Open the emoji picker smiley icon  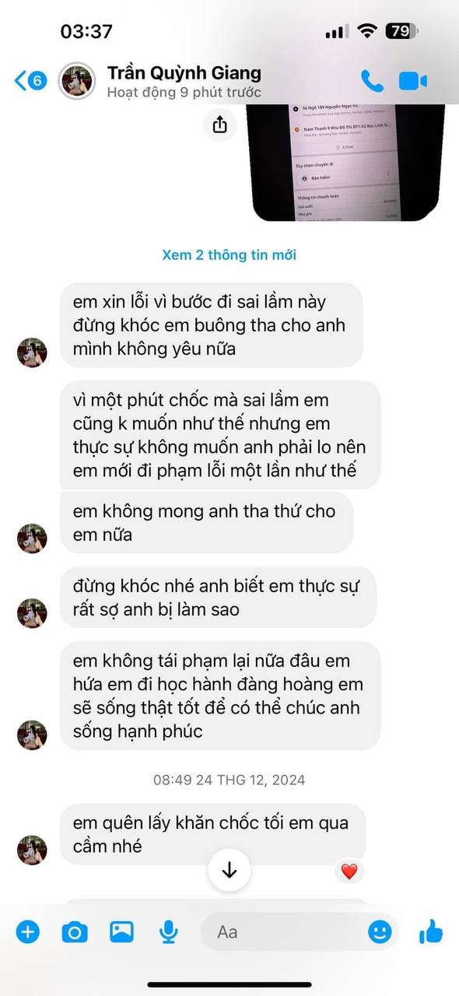380,931
